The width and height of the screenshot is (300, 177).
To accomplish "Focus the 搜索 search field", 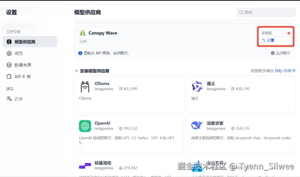I will (x=266, y=12).
